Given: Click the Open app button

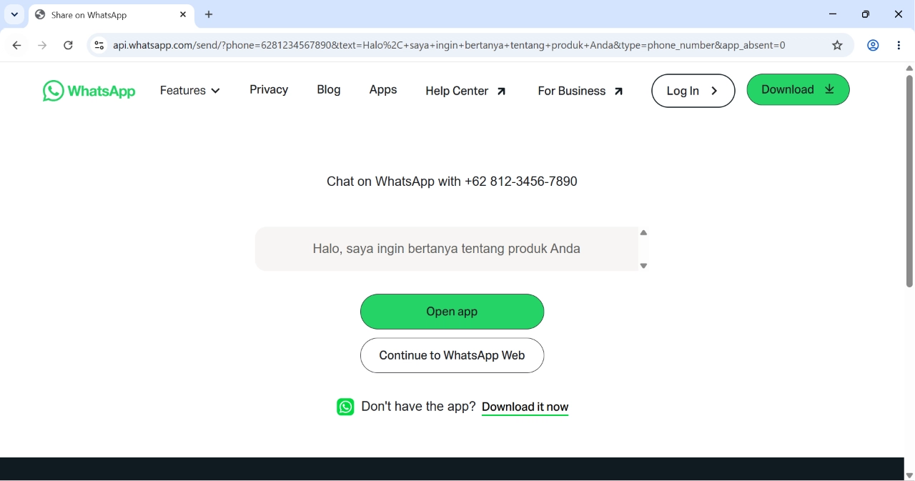Looking at the screenshot, I should pyautogui.click(x=452, y=312).
